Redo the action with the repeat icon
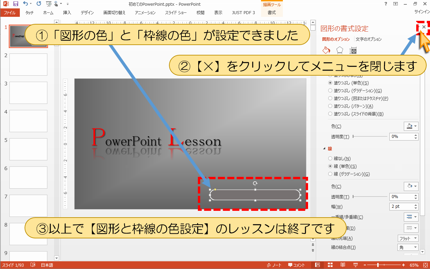The height and width of the screenshot is (269, 430). [x=38, y=4]
